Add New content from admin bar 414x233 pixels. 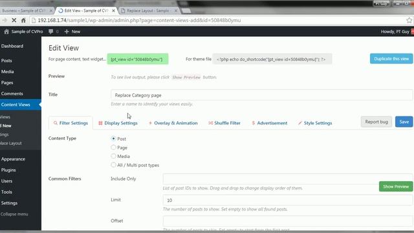72,32
